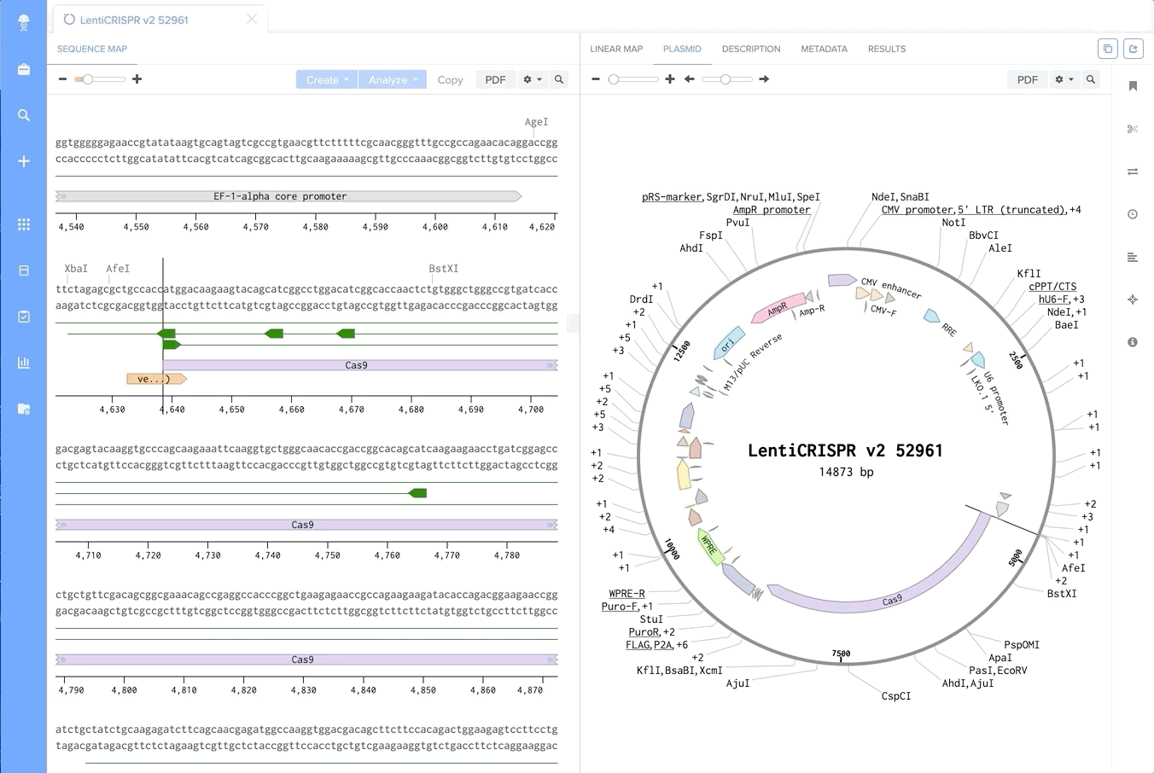Open the history clock icon in right rail
This screenshot has height=773, width=1154.
pyautogui.click(x=1133, y=214)
